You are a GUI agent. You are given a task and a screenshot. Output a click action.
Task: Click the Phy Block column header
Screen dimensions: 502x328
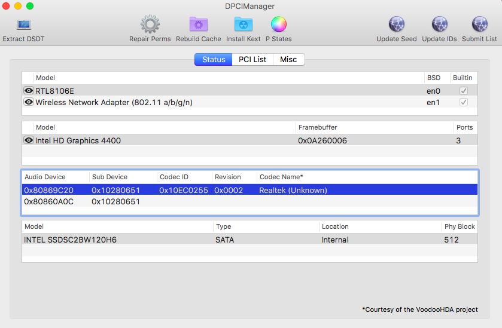coord(460,226)
